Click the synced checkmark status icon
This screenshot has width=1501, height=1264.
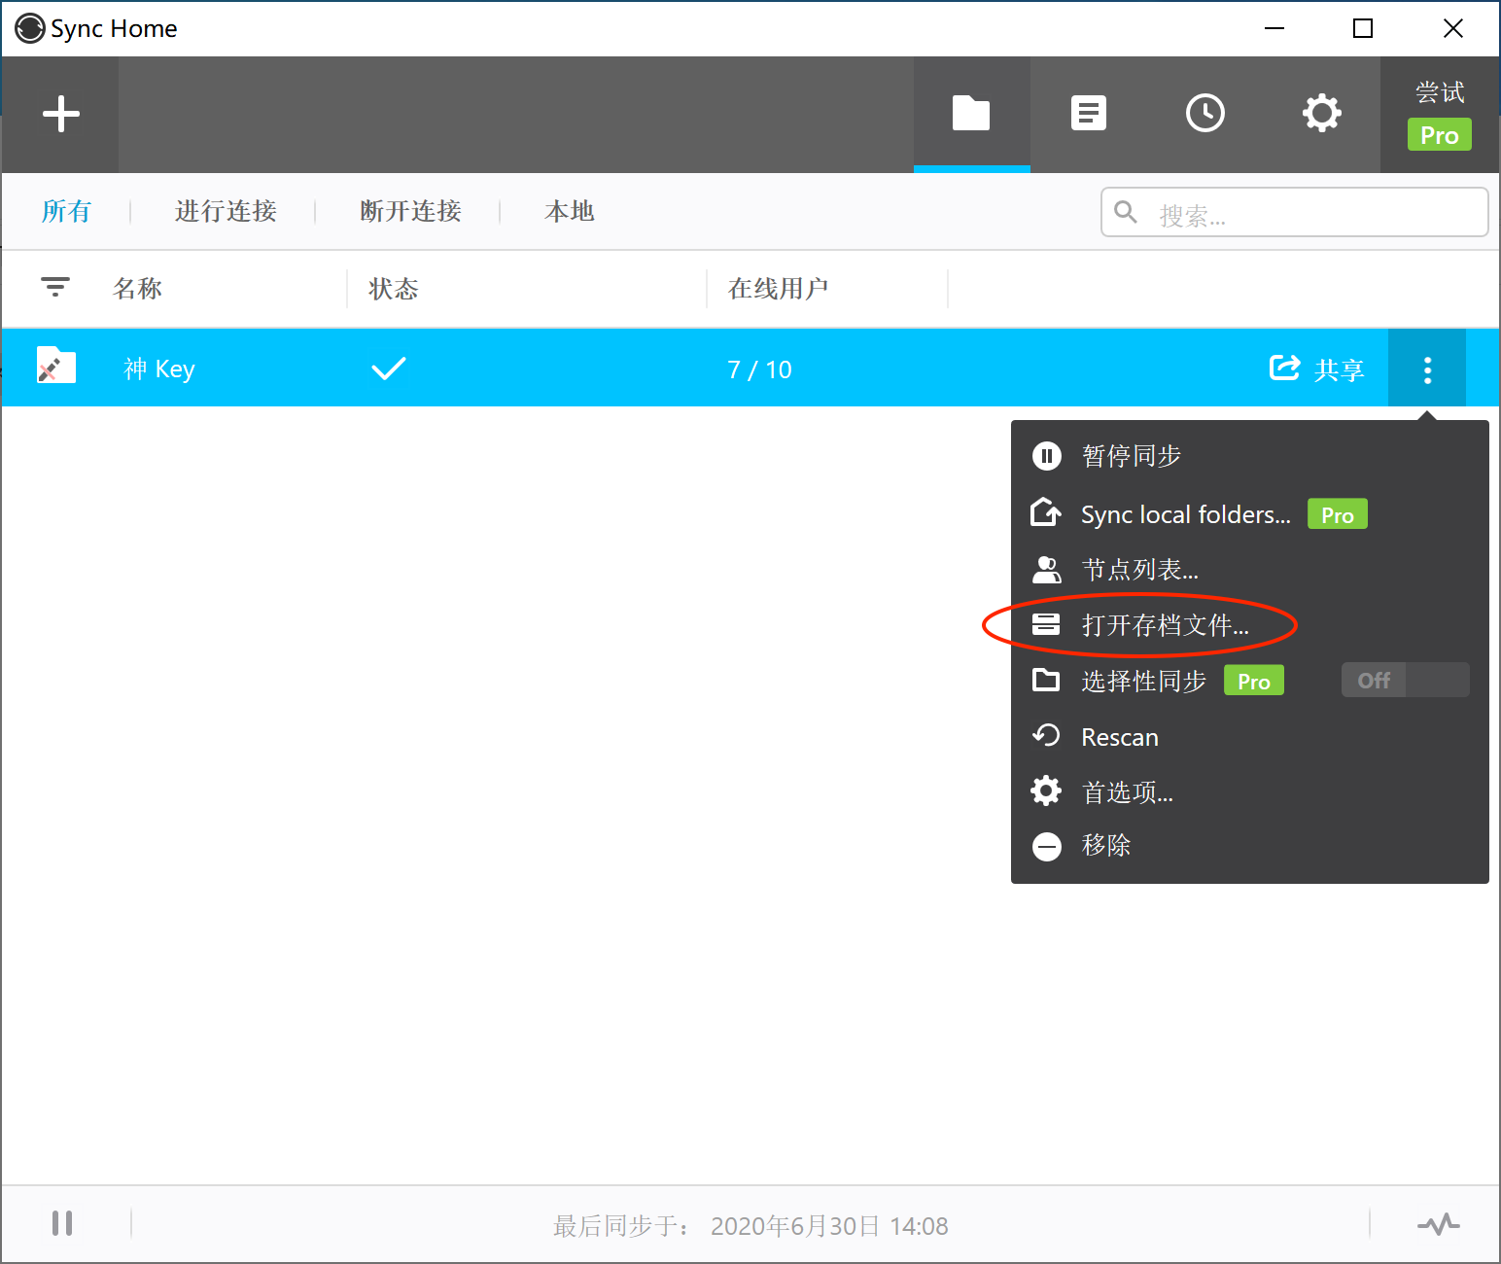pos(388,369)
